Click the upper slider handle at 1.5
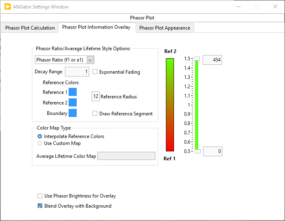The height and width of the screenshot is (221, 285). pos(197,59)
